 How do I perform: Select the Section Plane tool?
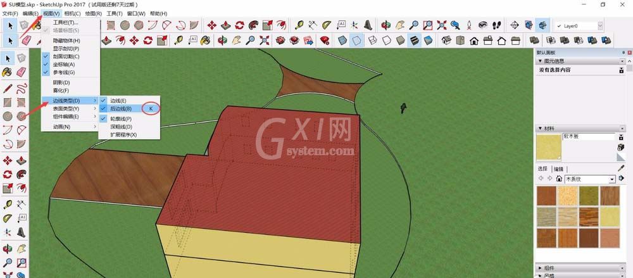(515, 25)
